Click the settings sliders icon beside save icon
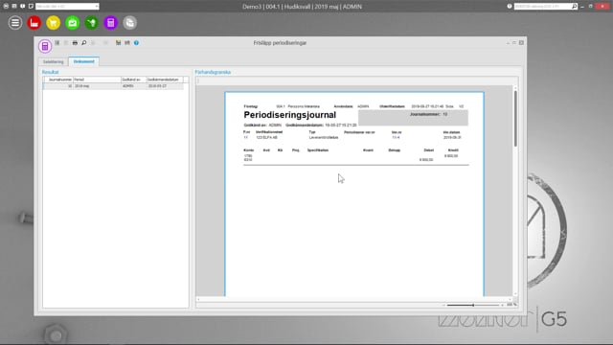This screenshot has width=613, height=345. 127,42
